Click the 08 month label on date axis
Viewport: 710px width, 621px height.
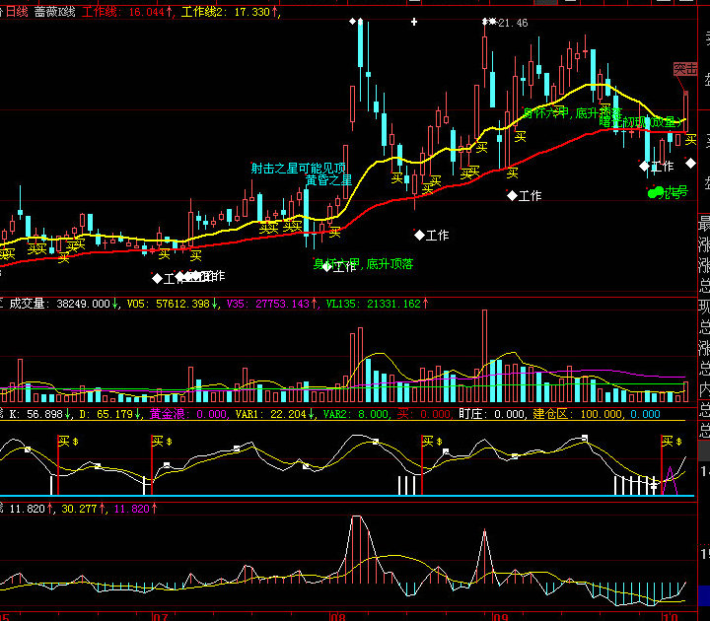(x=338, y=616)
